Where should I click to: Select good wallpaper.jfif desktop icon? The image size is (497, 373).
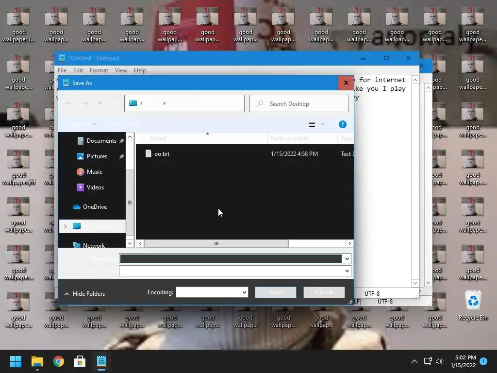click(19, 167)
